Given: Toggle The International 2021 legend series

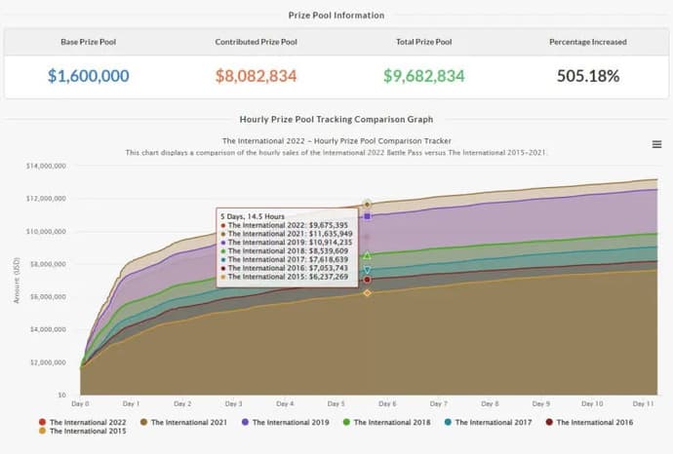Looking at the screenshot, I should coord(183,422).
